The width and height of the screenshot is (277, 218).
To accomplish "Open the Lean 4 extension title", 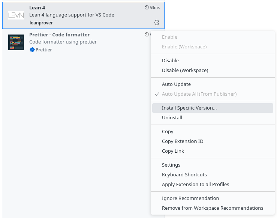I will coord(37,8).
